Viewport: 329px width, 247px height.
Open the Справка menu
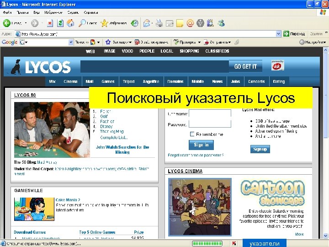(x=90, y=12)
